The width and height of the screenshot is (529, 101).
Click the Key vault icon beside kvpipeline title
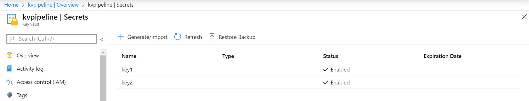point(13,20)
